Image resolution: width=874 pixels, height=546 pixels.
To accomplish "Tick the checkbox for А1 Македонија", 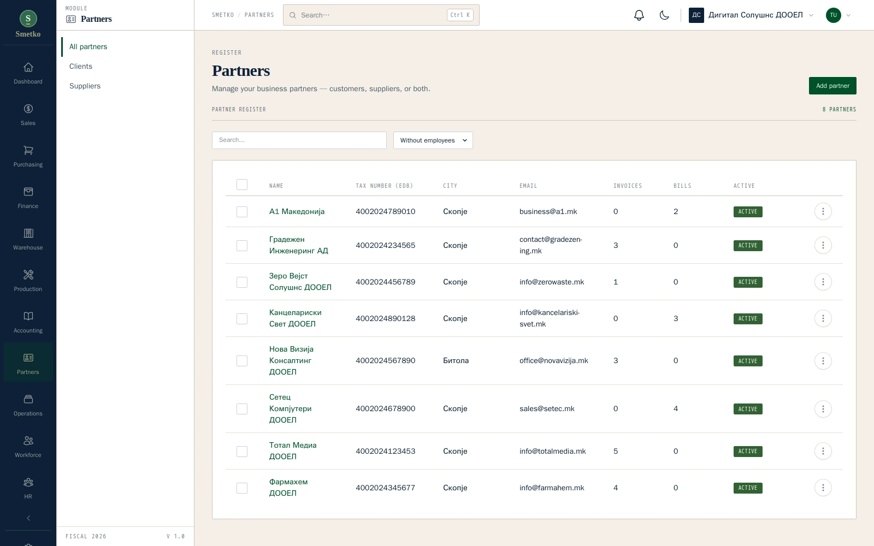I will pos(242,212).
